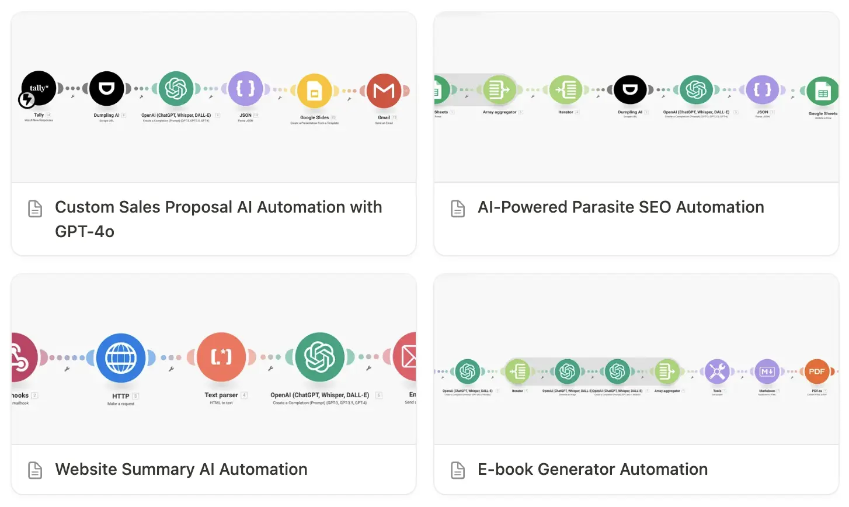Click the large OpenAI icon in Website Summary card

320,357
